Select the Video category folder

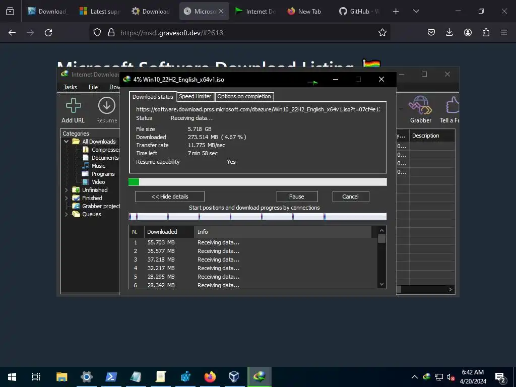tap(94, 182)
